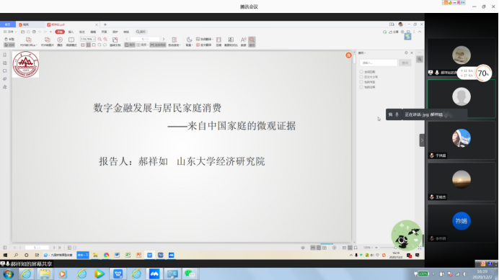Click the search button beside the find field

(405, 63)
